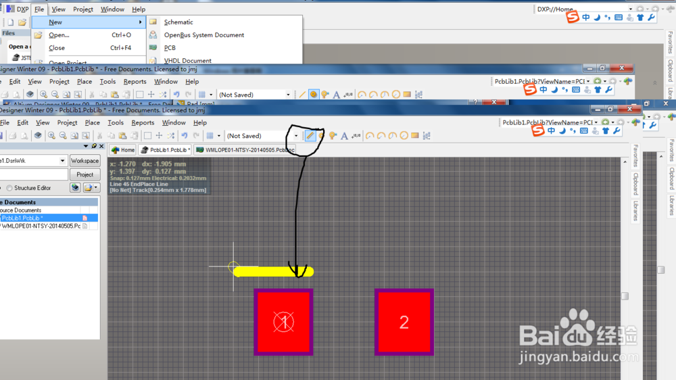Open the Clipboard side panel tab in front window
Image resolution: width=676 pixels, height=380 pixels.
click(x=635, y=184)
